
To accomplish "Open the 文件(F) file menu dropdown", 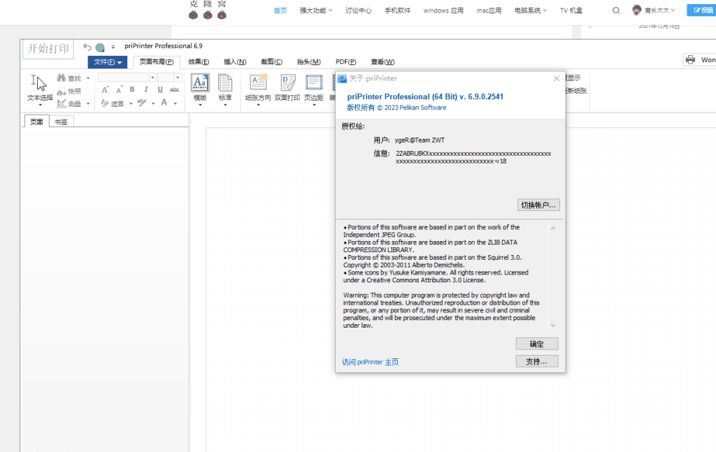I will pos(107,61).
